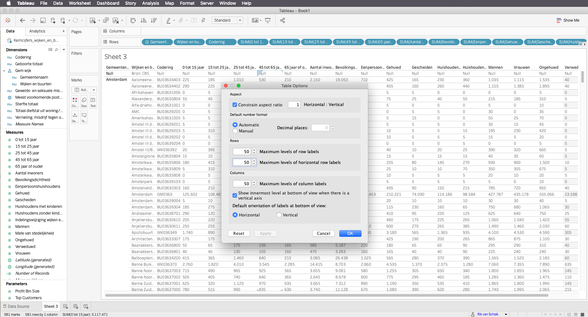Open the Worksheet menu
The image size is (588, 317).
pyautogui.click(x=80, y=3)
